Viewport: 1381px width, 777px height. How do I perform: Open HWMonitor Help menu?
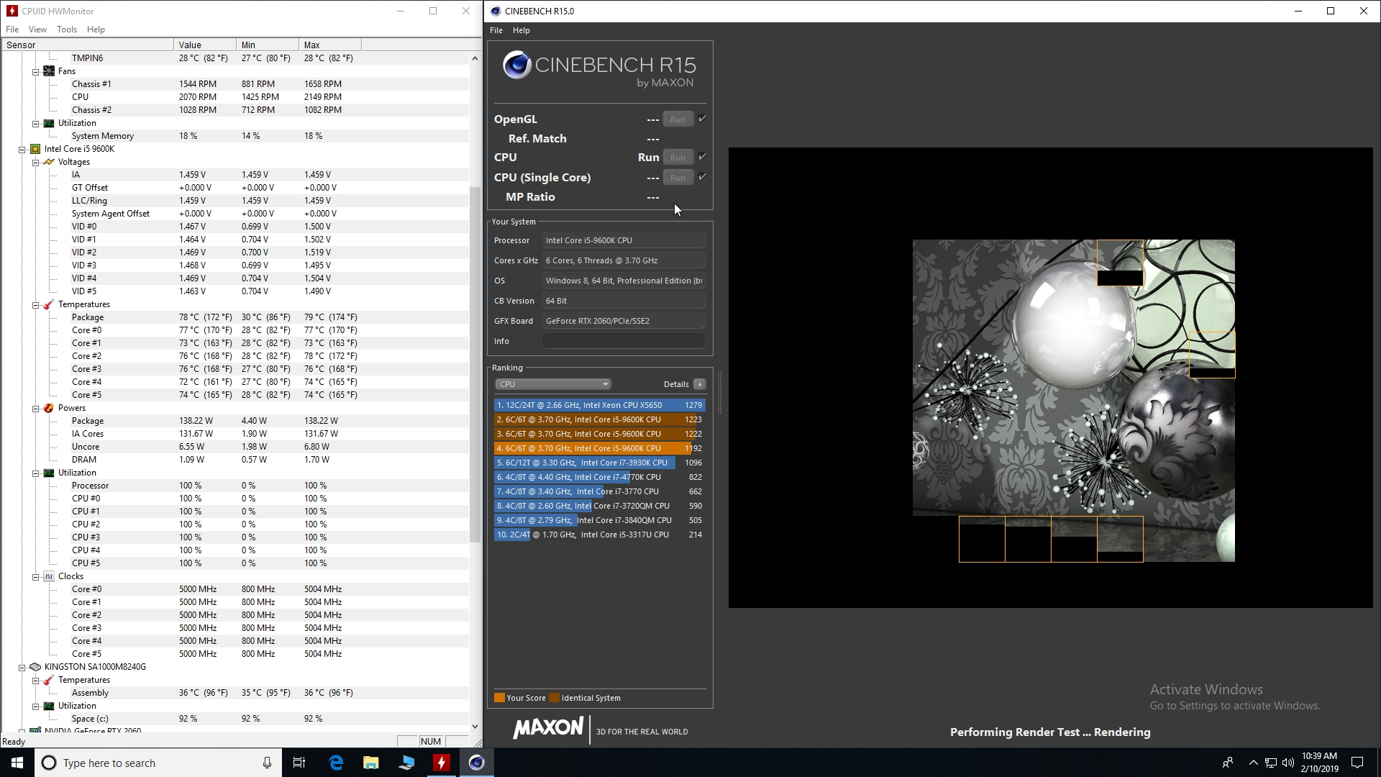click(96, 29)
